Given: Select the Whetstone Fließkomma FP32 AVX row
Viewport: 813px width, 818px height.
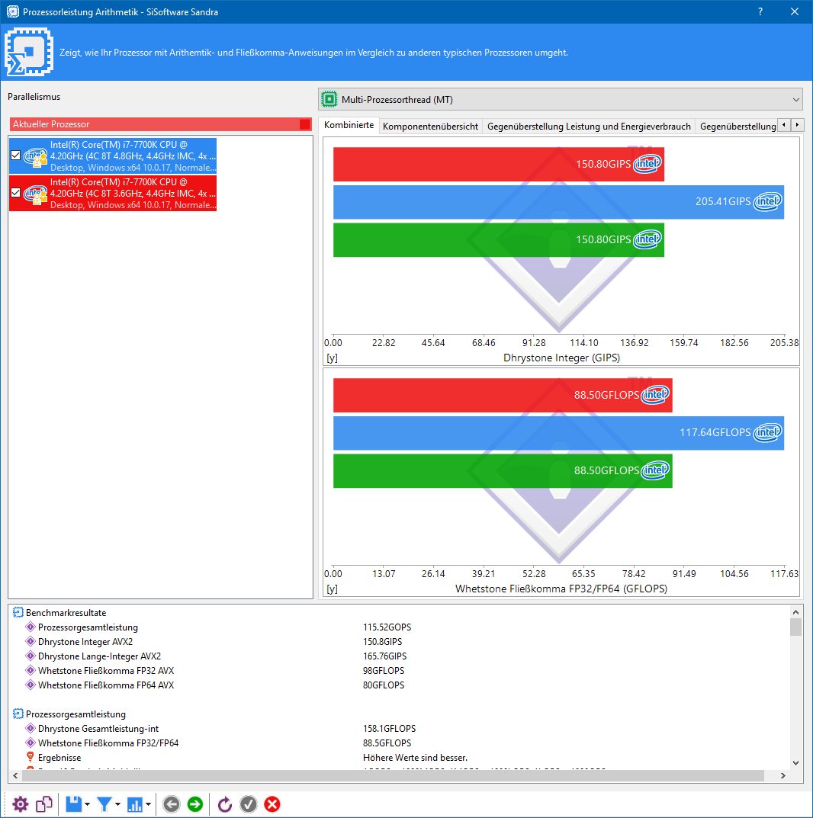Looking at the screenshot, I should (399, 670).
